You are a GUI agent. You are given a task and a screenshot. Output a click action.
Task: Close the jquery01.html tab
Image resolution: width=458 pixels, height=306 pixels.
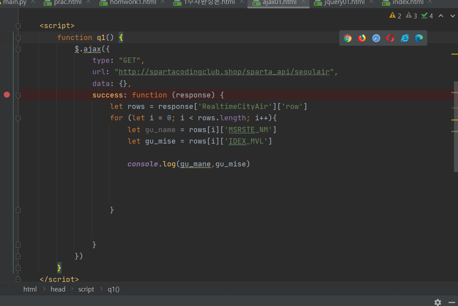371,2
